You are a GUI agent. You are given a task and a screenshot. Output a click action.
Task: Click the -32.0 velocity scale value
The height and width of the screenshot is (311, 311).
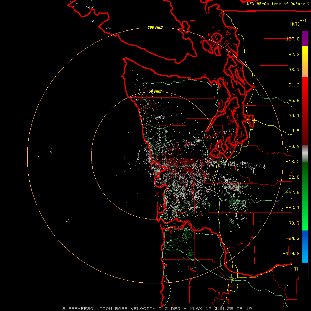click(293, 177)
